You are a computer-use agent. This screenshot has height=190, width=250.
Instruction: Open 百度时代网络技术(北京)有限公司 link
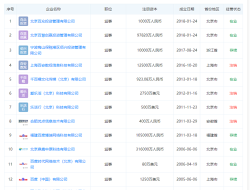[x=58, y=164]
